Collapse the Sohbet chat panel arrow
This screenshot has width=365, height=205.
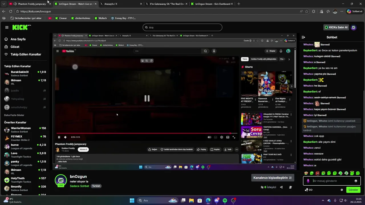[x=303, y=37]
